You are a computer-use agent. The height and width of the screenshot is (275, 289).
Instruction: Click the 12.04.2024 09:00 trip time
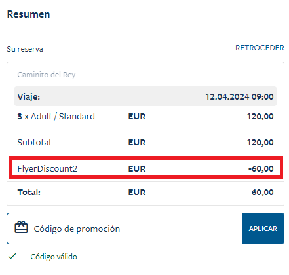239,96
